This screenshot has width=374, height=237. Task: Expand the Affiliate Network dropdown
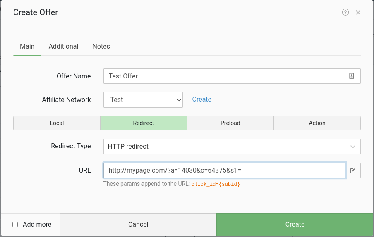click(143, 100)
